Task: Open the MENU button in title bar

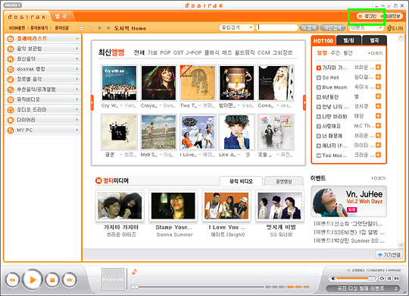Action: [13, 5]
